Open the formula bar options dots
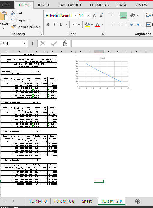 [33, 44]
